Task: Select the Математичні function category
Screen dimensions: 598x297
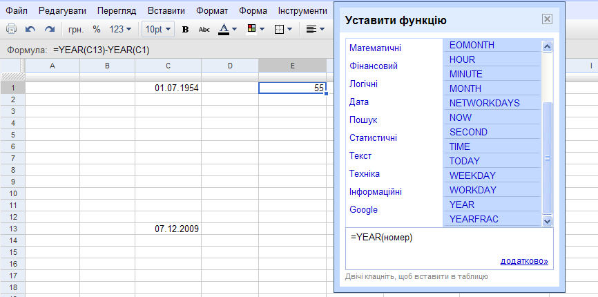Action: coord(375,48)
